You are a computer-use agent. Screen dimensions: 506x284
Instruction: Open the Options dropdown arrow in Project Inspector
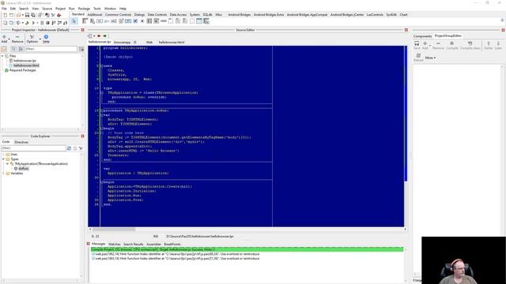coord(40,39)
